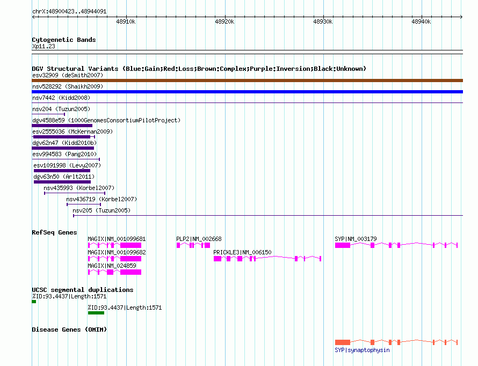Click the MAGIX|NM_001099682 gene label
The image size is (478, 366).
tap(117, 252)
